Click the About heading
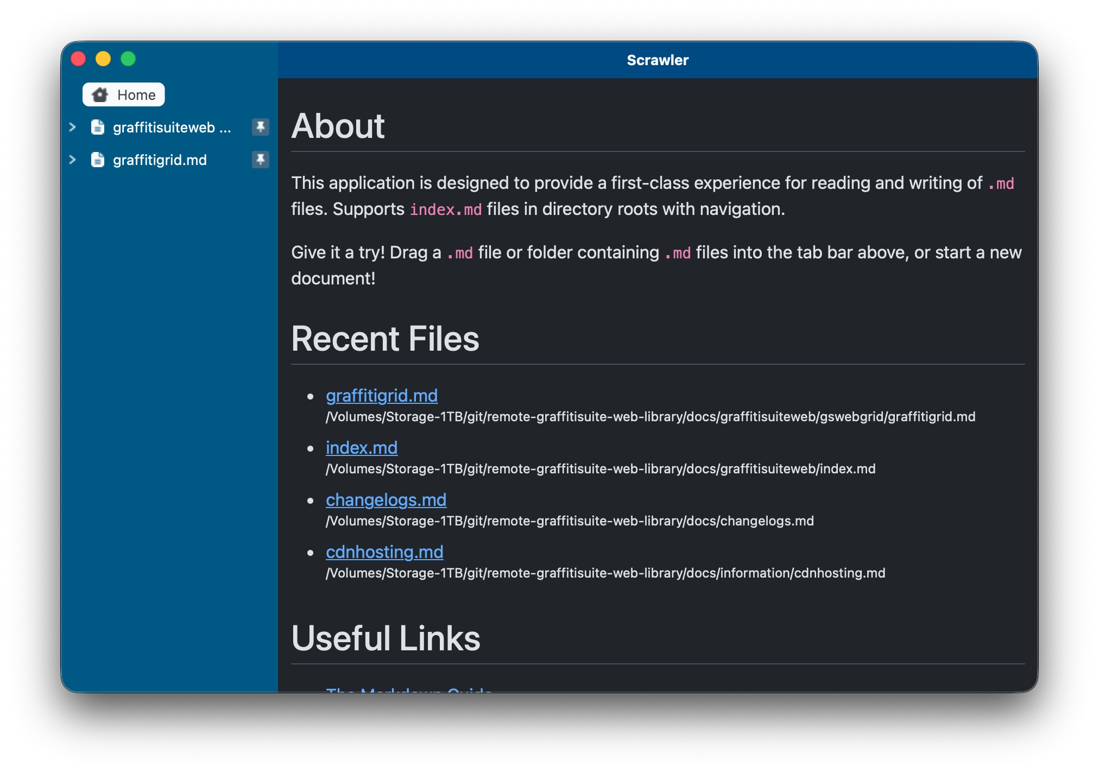1099x773 pixels. 338,126
